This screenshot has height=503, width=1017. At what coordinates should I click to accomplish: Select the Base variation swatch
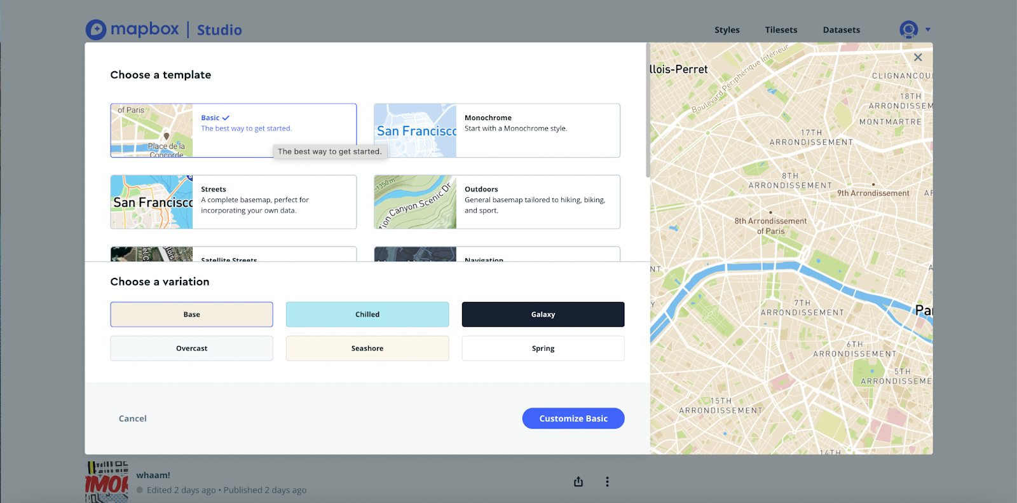191,314
